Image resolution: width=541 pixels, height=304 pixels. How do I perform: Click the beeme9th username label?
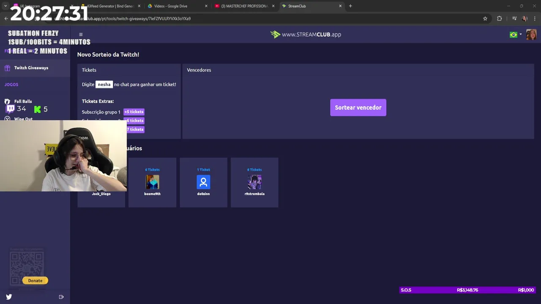152,194
